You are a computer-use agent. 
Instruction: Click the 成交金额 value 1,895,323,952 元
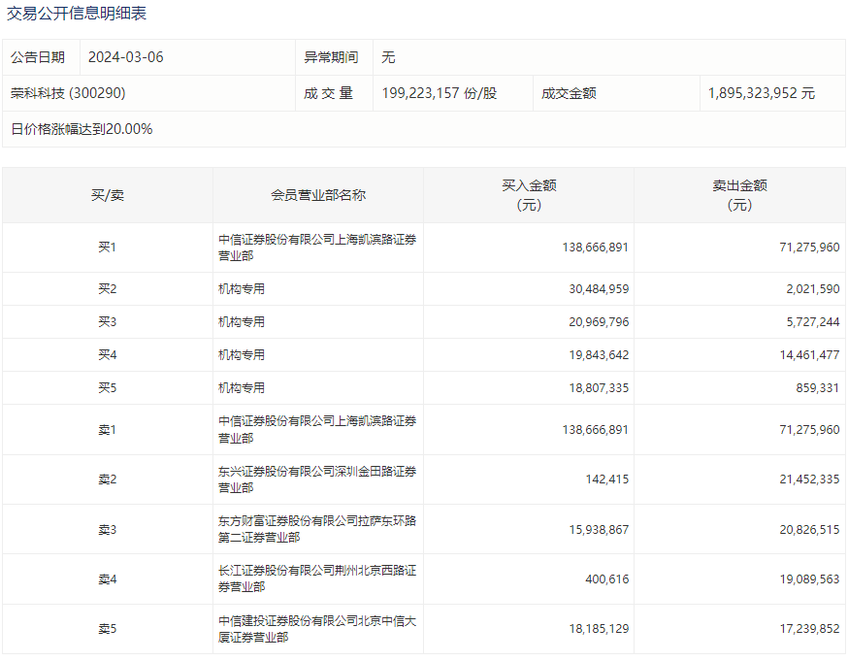click(x=761, y=93)
